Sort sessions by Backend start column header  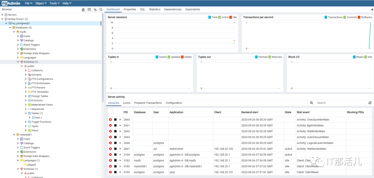click(249, 112)
